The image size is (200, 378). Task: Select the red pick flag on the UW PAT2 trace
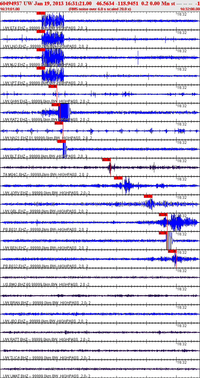tap(56, 105)
